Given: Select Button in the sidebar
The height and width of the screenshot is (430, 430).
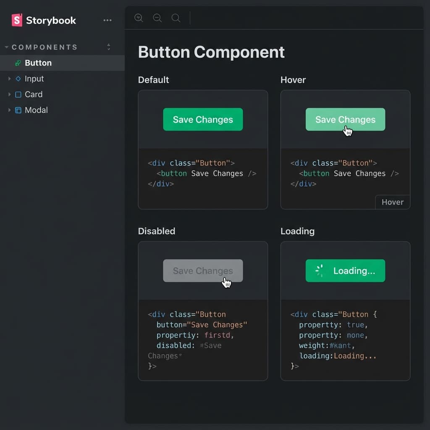Looking at the screenshot, I should coord(38,63).
